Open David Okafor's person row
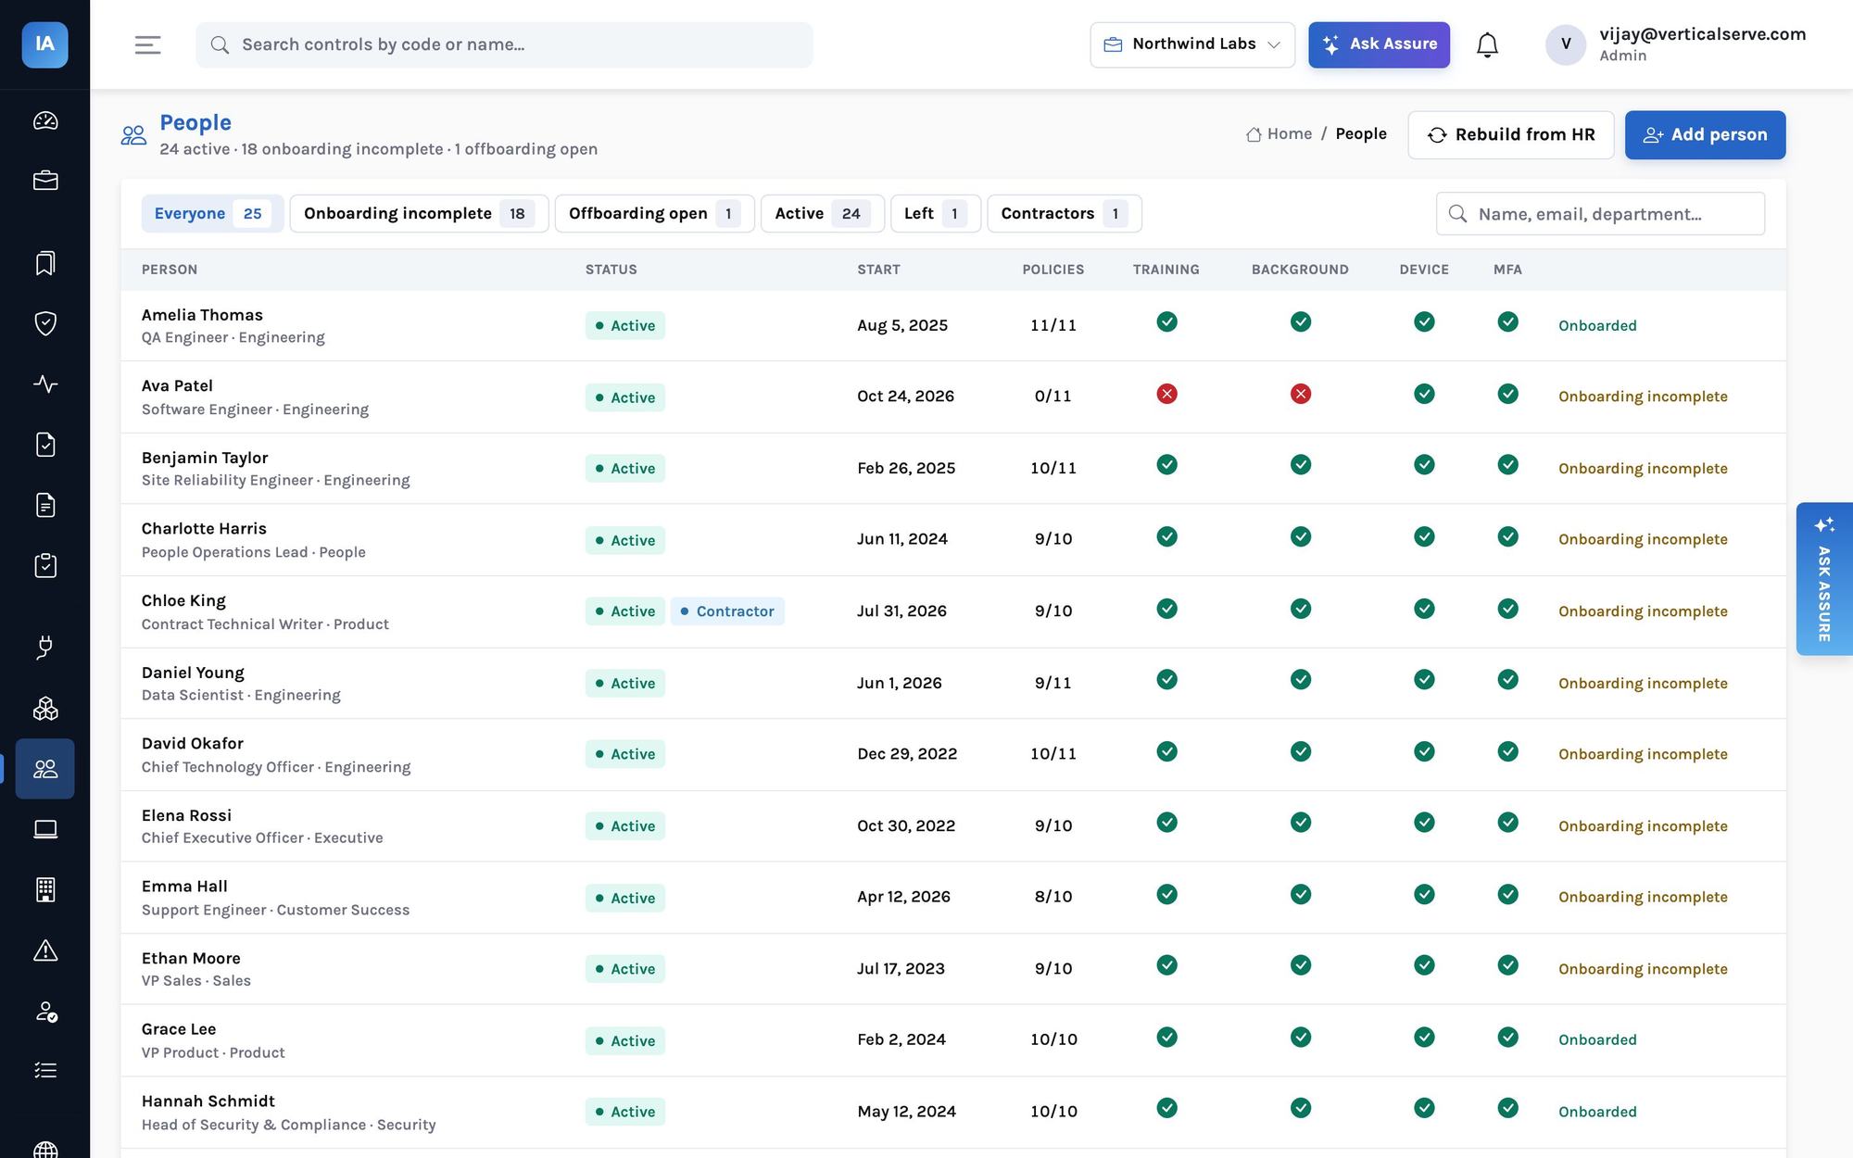Viewport: 1853px width, 1158px height. click(x=952, y=755)
